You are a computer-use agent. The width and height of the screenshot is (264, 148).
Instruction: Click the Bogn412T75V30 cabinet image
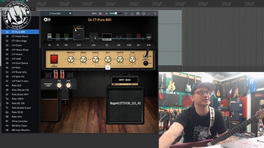point(125,105)
